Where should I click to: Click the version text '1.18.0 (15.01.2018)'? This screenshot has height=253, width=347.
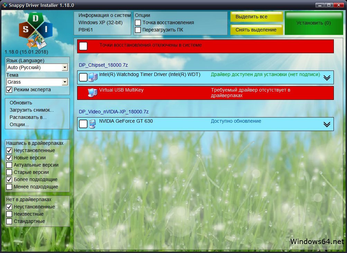26,52
